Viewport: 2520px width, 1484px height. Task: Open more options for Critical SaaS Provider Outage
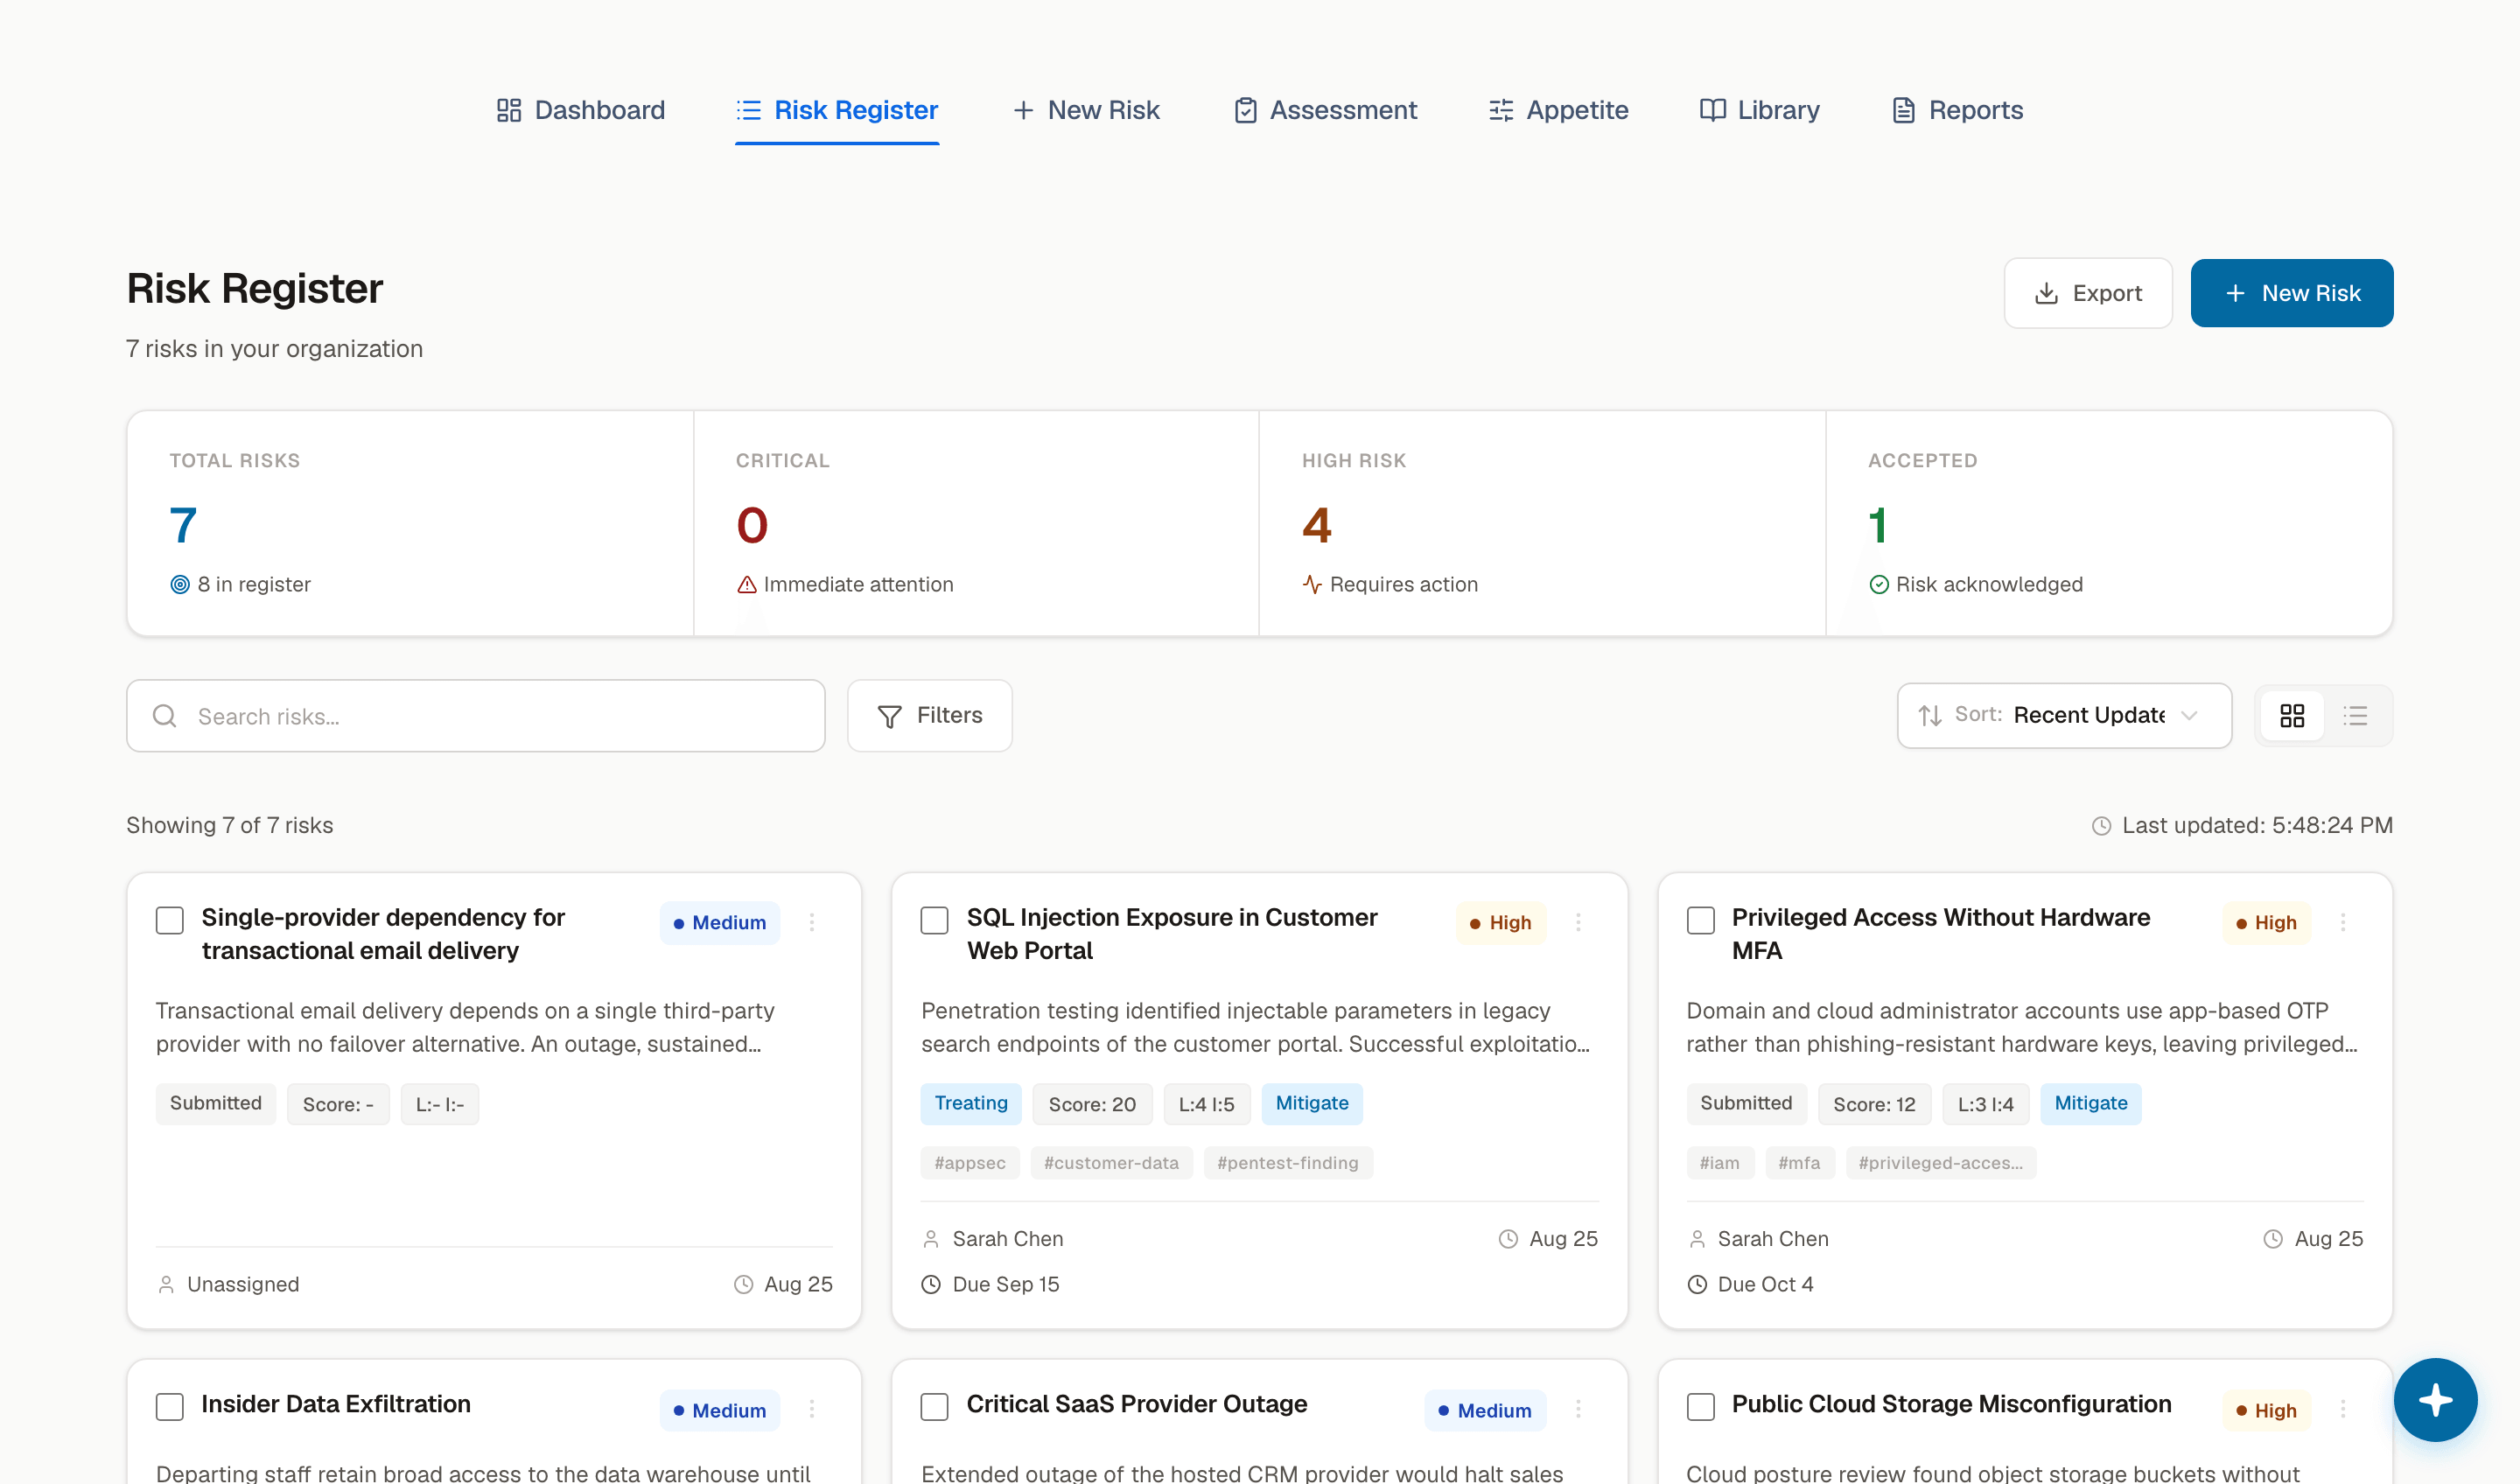pyautogui.click(x=1578, y=1409)
